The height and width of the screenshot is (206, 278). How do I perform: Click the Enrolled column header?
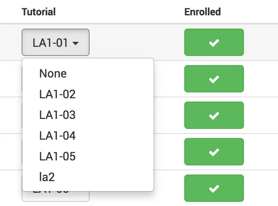202,12
